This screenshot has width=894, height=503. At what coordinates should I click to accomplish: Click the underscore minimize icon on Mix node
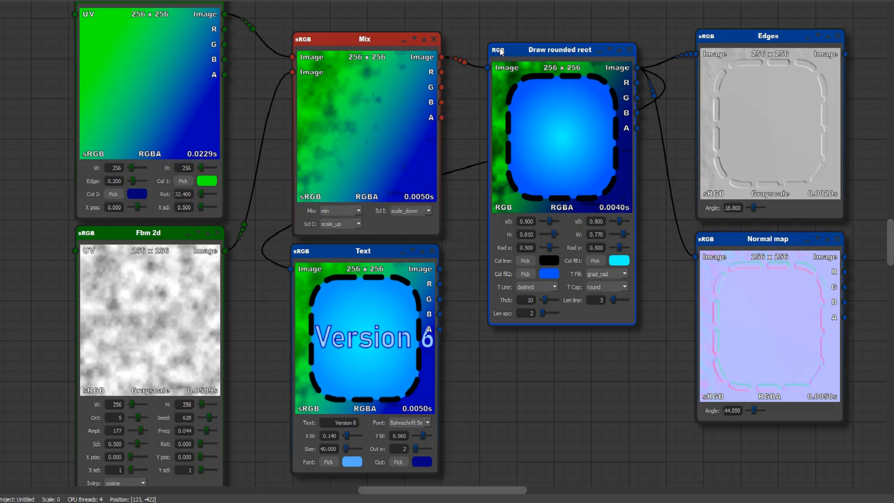tap(404, 41)
